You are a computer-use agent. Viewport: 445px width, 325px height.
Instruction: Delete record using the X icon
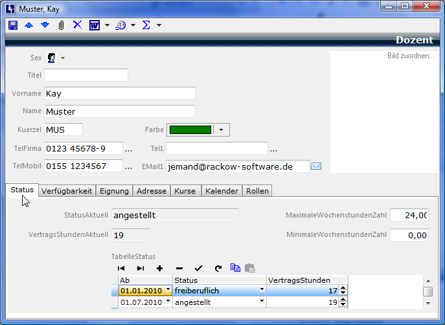point(77,25)
